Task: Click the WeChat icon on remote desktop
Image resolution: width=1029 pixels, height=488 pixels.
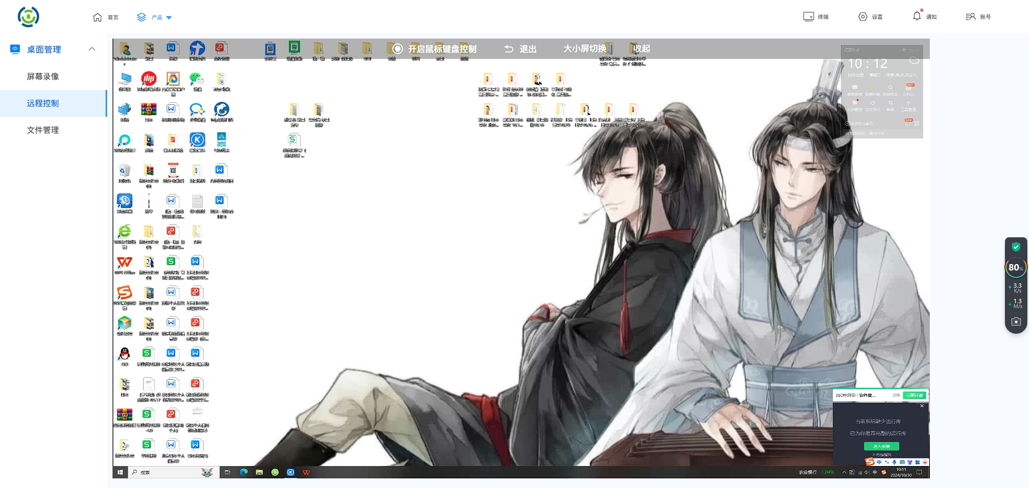Action: 197,79
